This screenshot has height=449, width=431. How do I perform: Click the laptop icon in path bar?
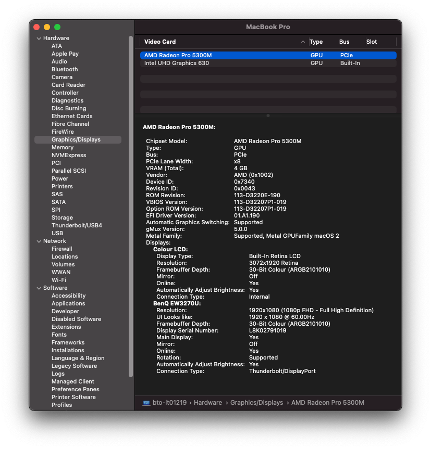(x=146, y=403)
